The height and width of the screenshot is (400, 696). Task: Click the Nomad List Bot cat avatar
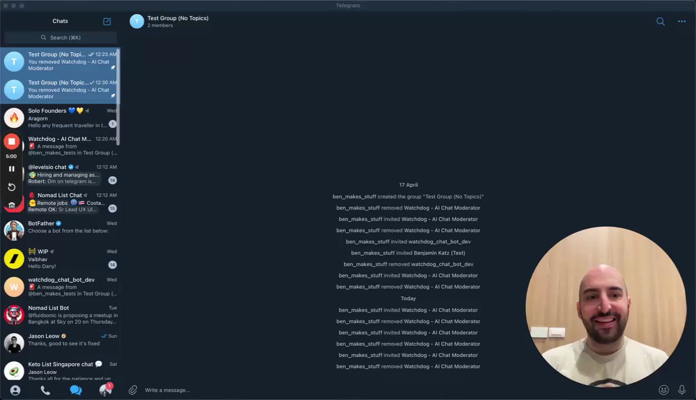point(14,315)
